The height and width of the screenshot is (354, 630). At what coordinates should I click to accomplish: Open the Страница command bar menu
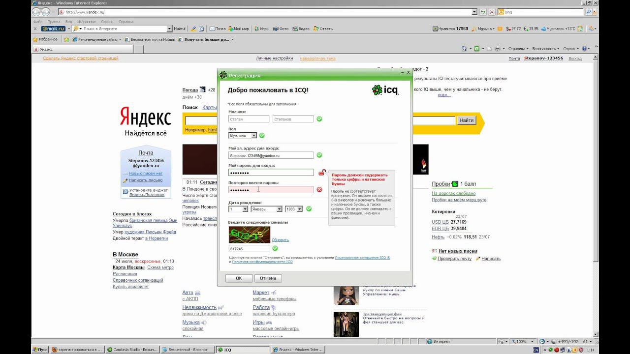(518, 49)
